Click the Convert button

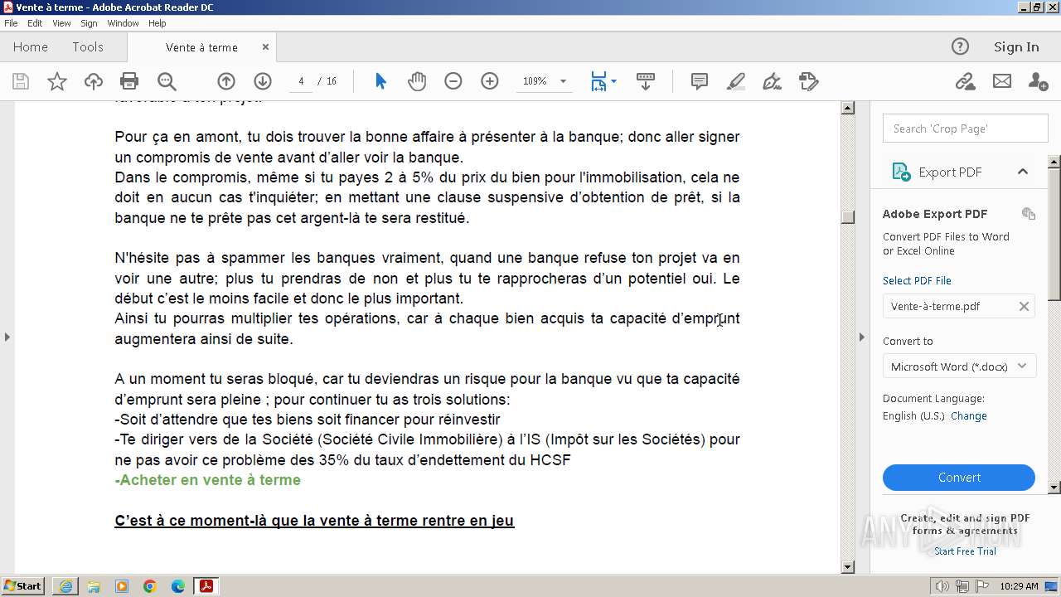(959, 478)
